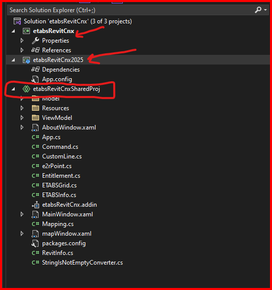The image size is (272, 290).
Task: Click the Solution node icon
Action: tap(17, 21)
